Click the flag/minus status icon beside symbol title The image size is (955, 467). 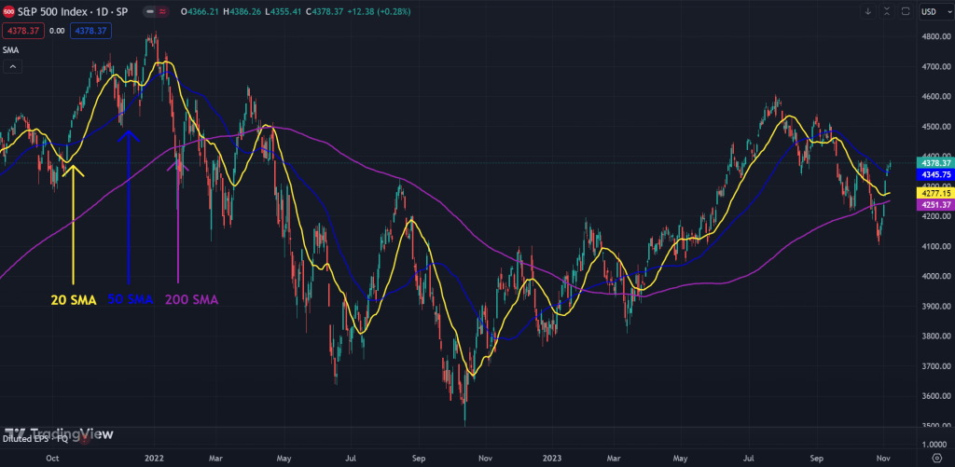click(150, 11)
